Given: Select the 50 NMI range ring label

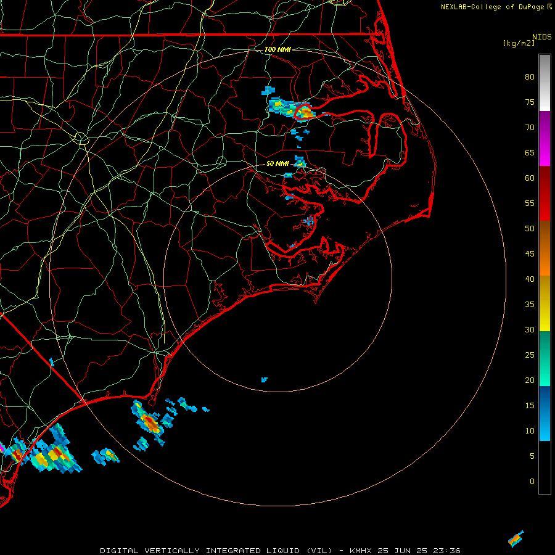Looking at the screenshot, I should (277, 163).
